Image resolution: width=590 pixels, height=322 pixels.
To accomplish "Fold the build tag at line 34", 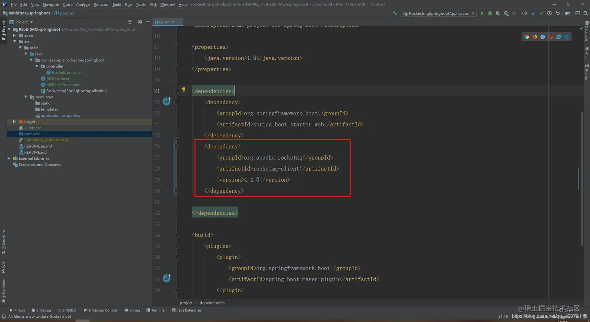I will point(177,235).
